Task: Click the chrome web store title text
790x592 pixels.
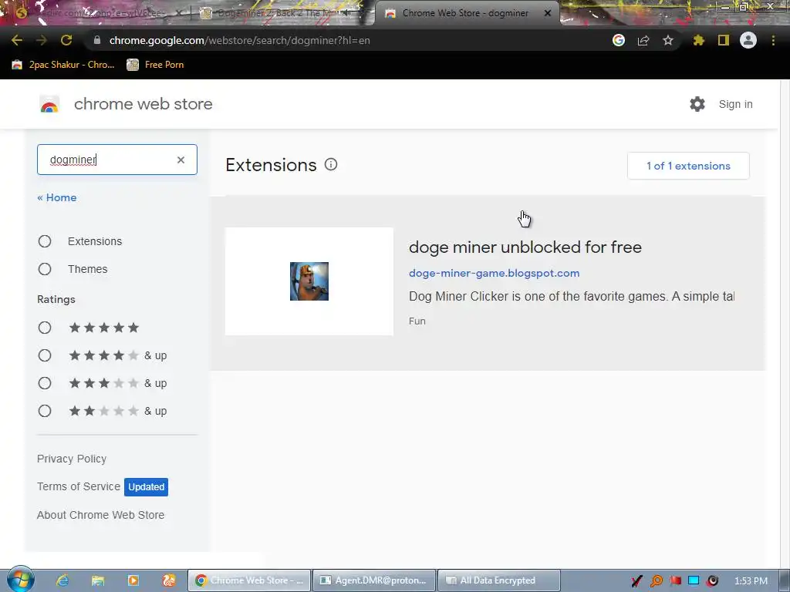Action: [143, 104]
